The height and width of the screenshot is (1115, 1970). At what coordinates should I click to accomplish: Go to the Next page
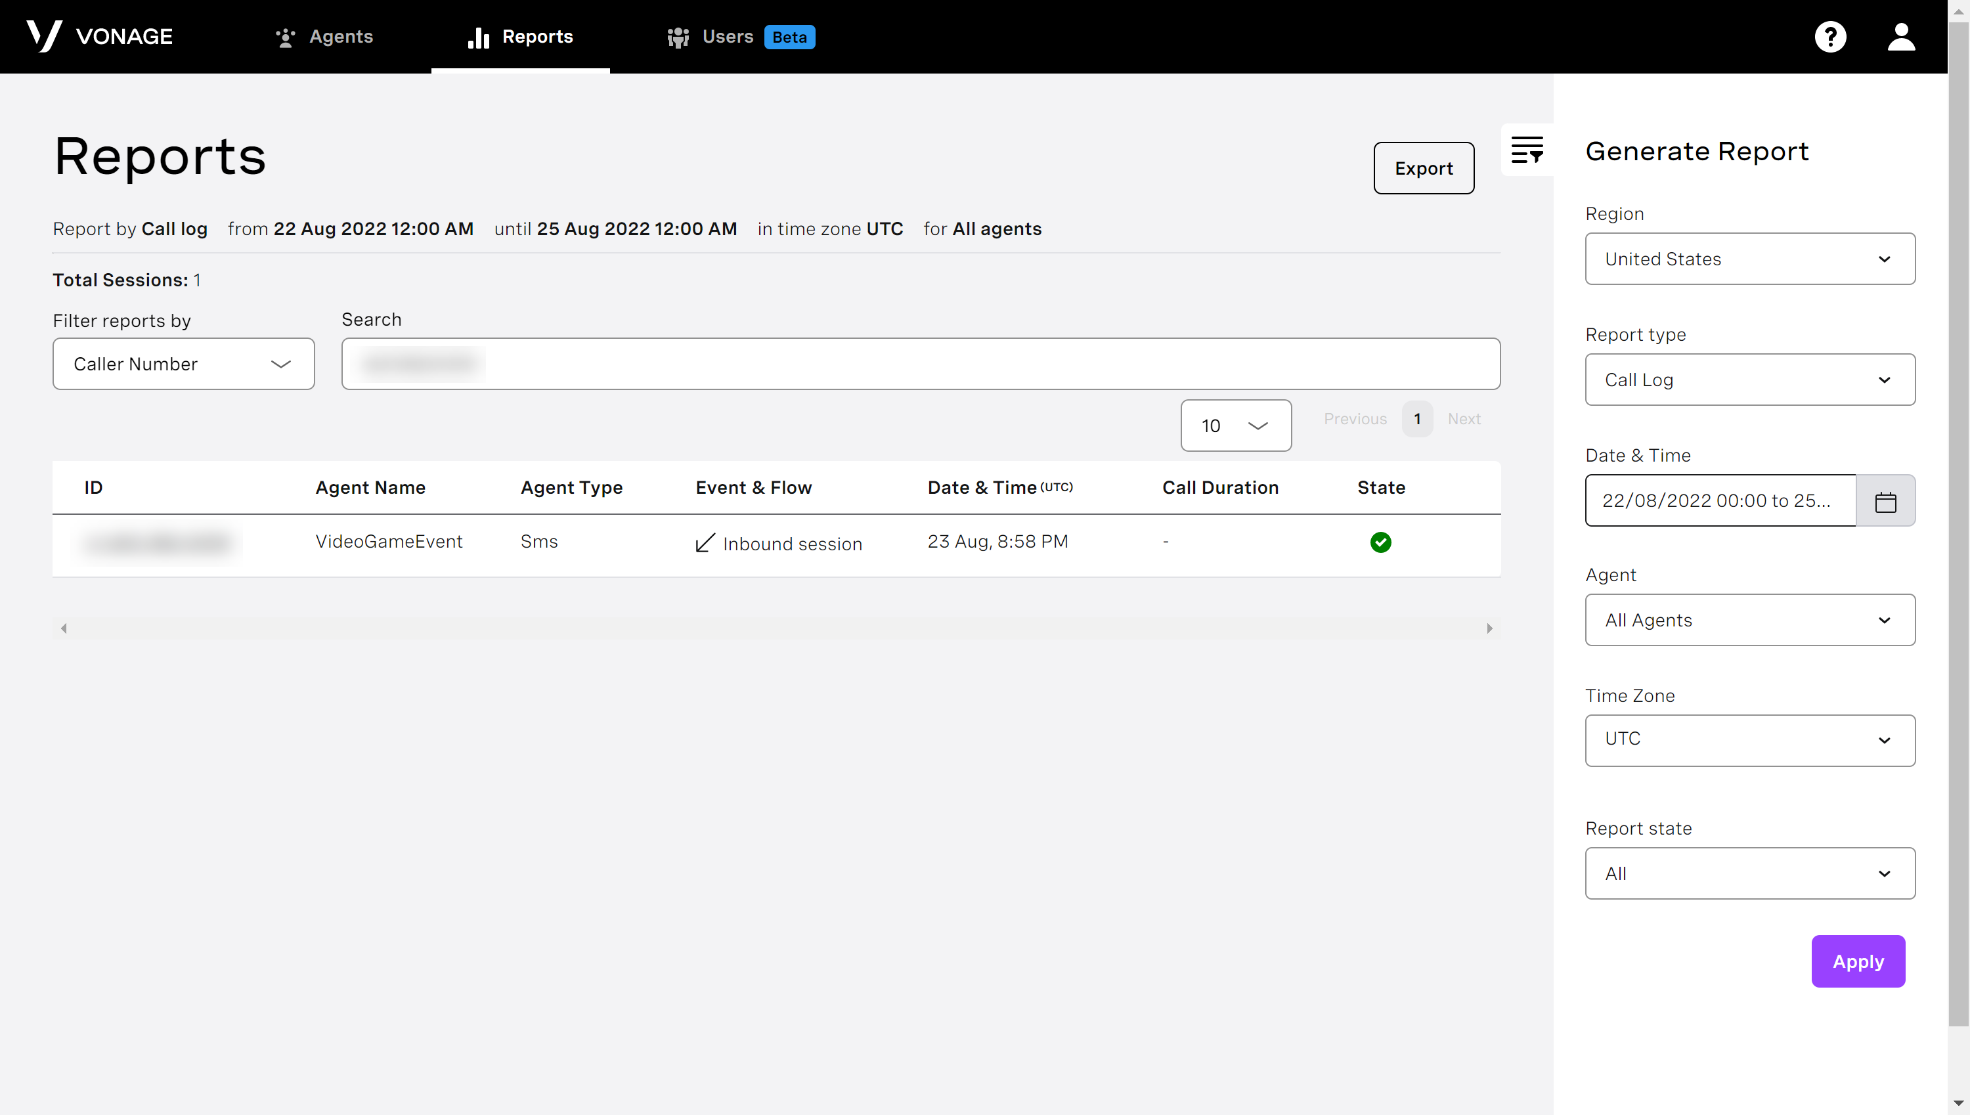[x=1464, y=419]
